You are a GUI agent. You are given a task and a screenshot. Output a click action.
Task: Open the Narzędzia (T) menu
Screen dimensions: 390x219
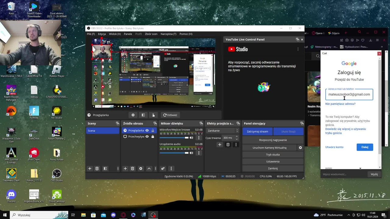168,34
